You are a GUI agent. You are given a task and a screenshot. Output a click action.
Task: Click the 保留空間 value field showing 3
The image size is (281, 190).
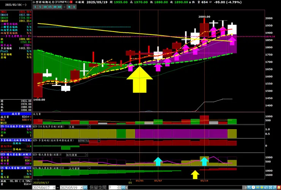click(112, 187)
